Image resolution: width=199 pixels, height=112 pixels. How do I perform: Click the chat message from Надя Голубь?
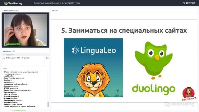(x=14, y=78)
